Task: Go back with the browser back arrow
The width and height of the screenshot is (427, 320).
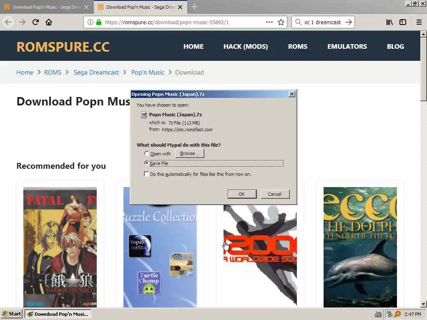Action: (8, 22)
